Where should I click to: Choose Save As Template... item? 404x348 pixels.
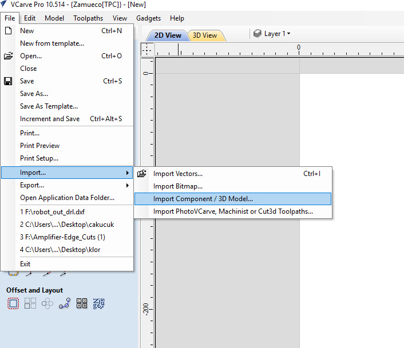click(67, 106)
